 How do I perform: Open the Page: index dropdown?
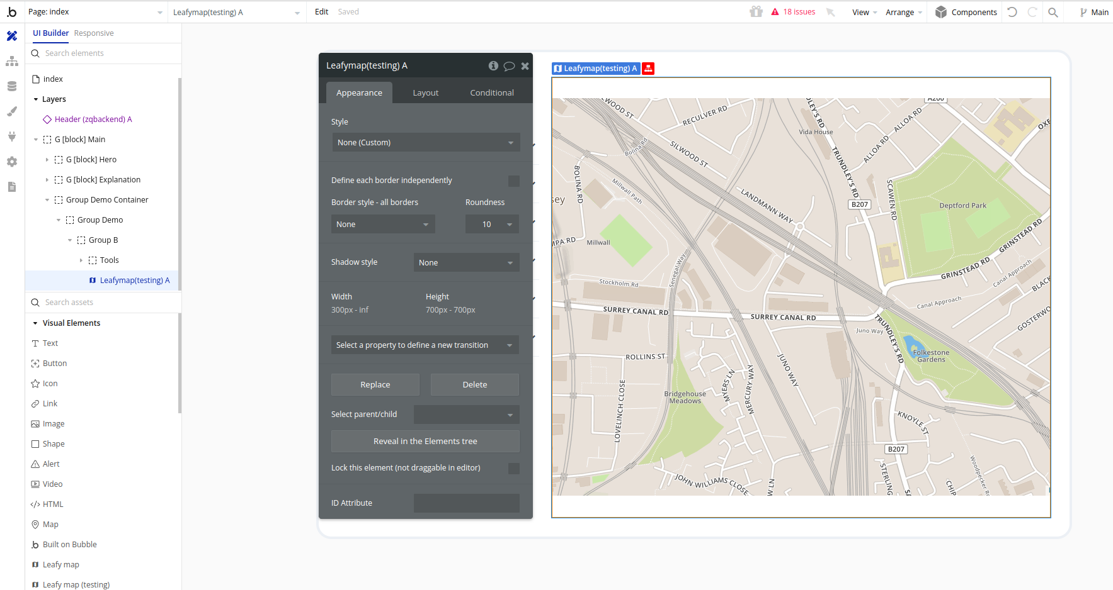pyautogui.click(x=96, y=12)
